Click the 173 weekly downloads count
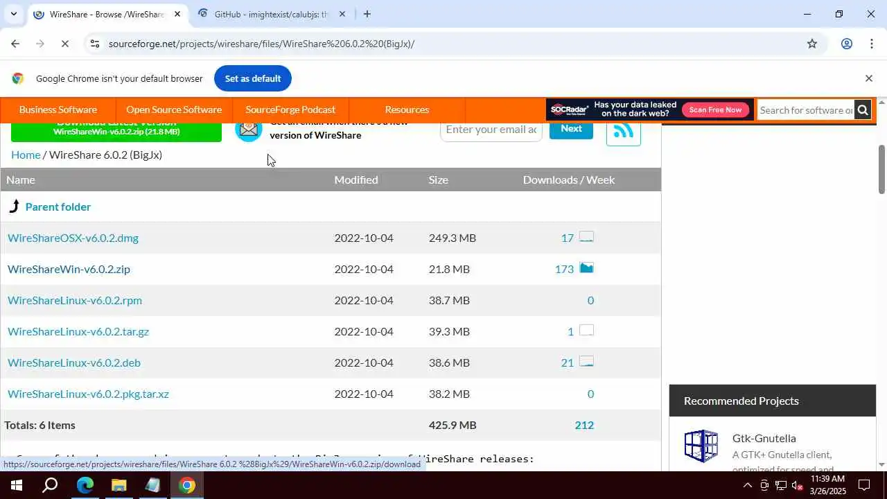 564,269
